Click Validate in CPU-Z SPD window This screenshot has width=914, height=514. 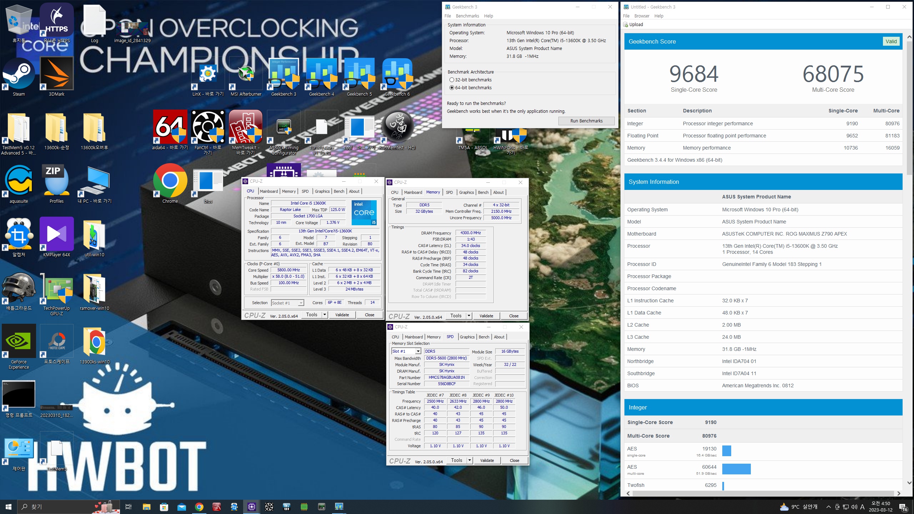[x=487, y=460]
